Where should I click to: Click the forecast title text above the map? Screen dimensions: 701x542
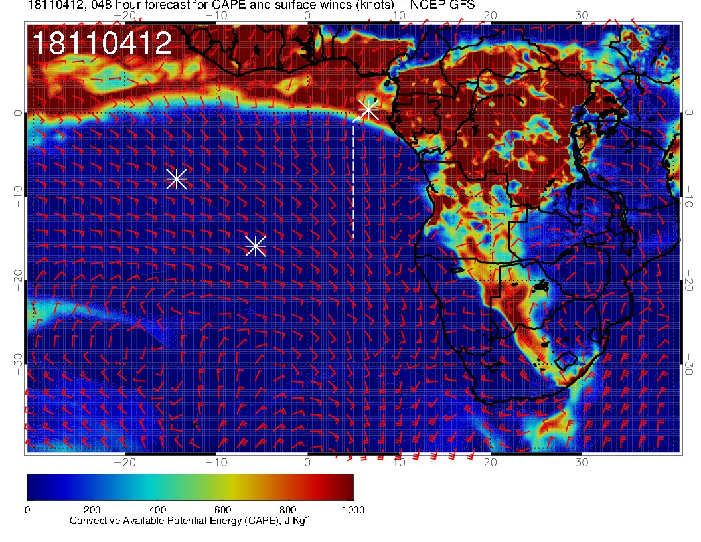(251, 5)
